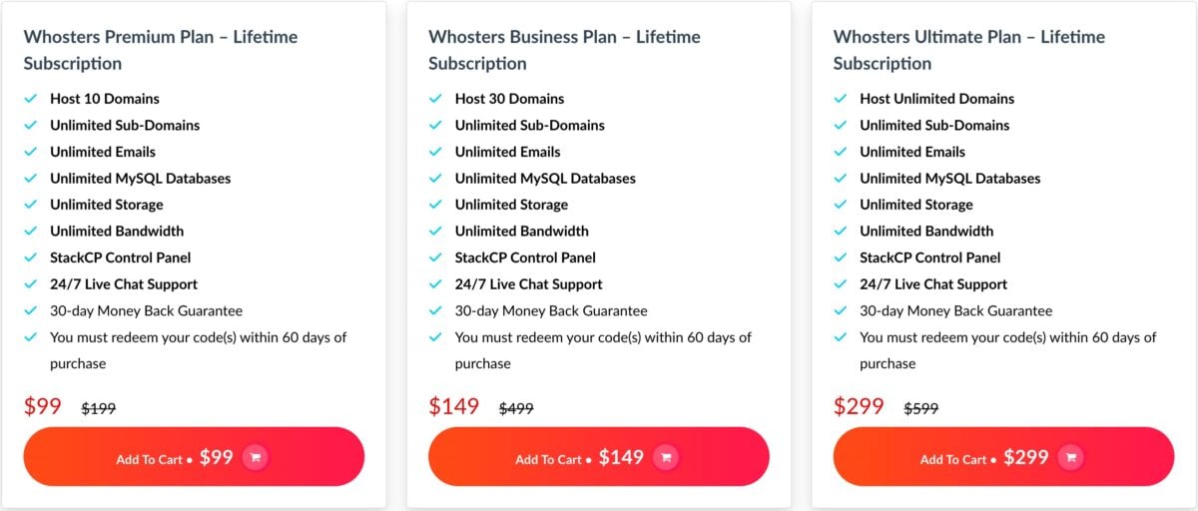The height and width of the screenshot is (511, 1198).
Task: Click checkmark next to Ultimate Unlimited Storage
Action: tap(841, 205)
